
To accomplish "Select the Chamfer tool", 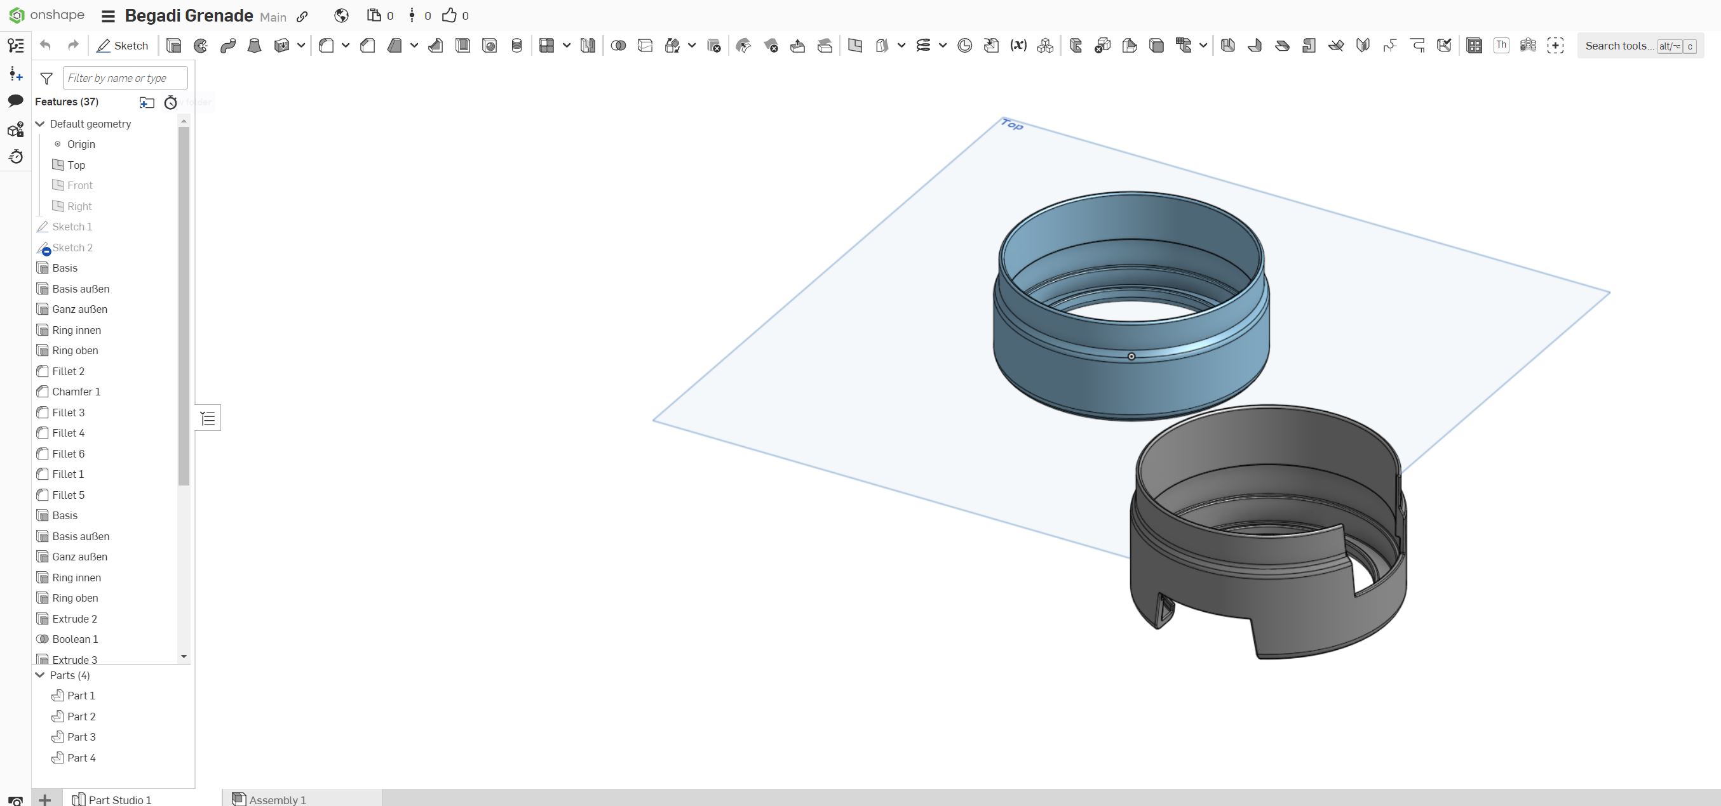I will pos(367,45).
